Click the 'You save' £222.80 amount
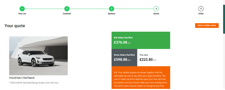 146,59
